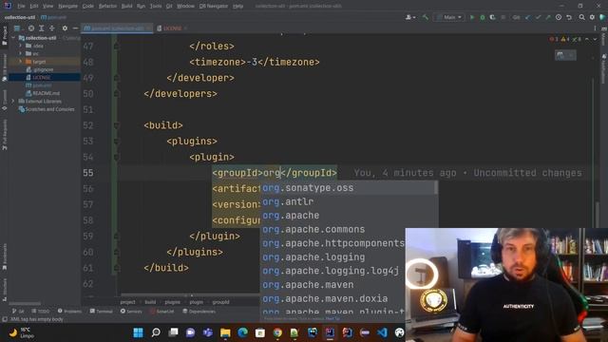The image size is (608, 342).
Task: Push commits with the Git push arrow
Action: (548, 17)
